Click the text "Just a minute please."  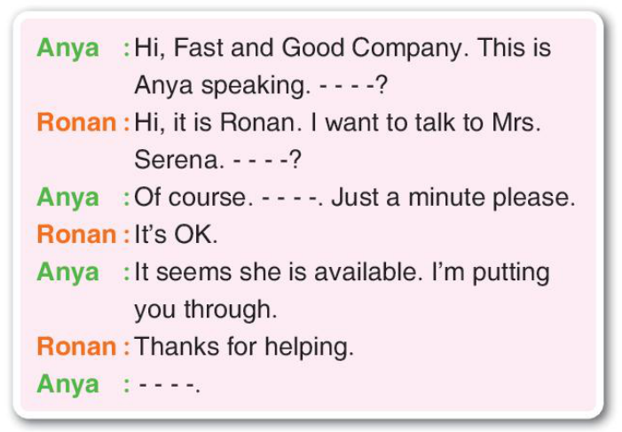(453, 198)
